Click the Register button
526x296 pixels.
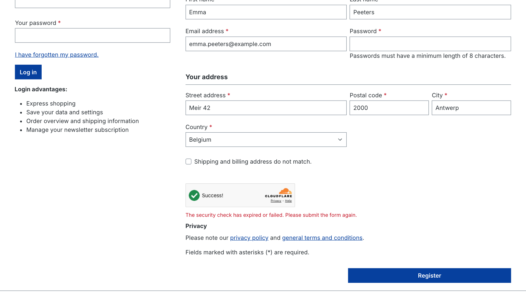click(x=429, y=275)
